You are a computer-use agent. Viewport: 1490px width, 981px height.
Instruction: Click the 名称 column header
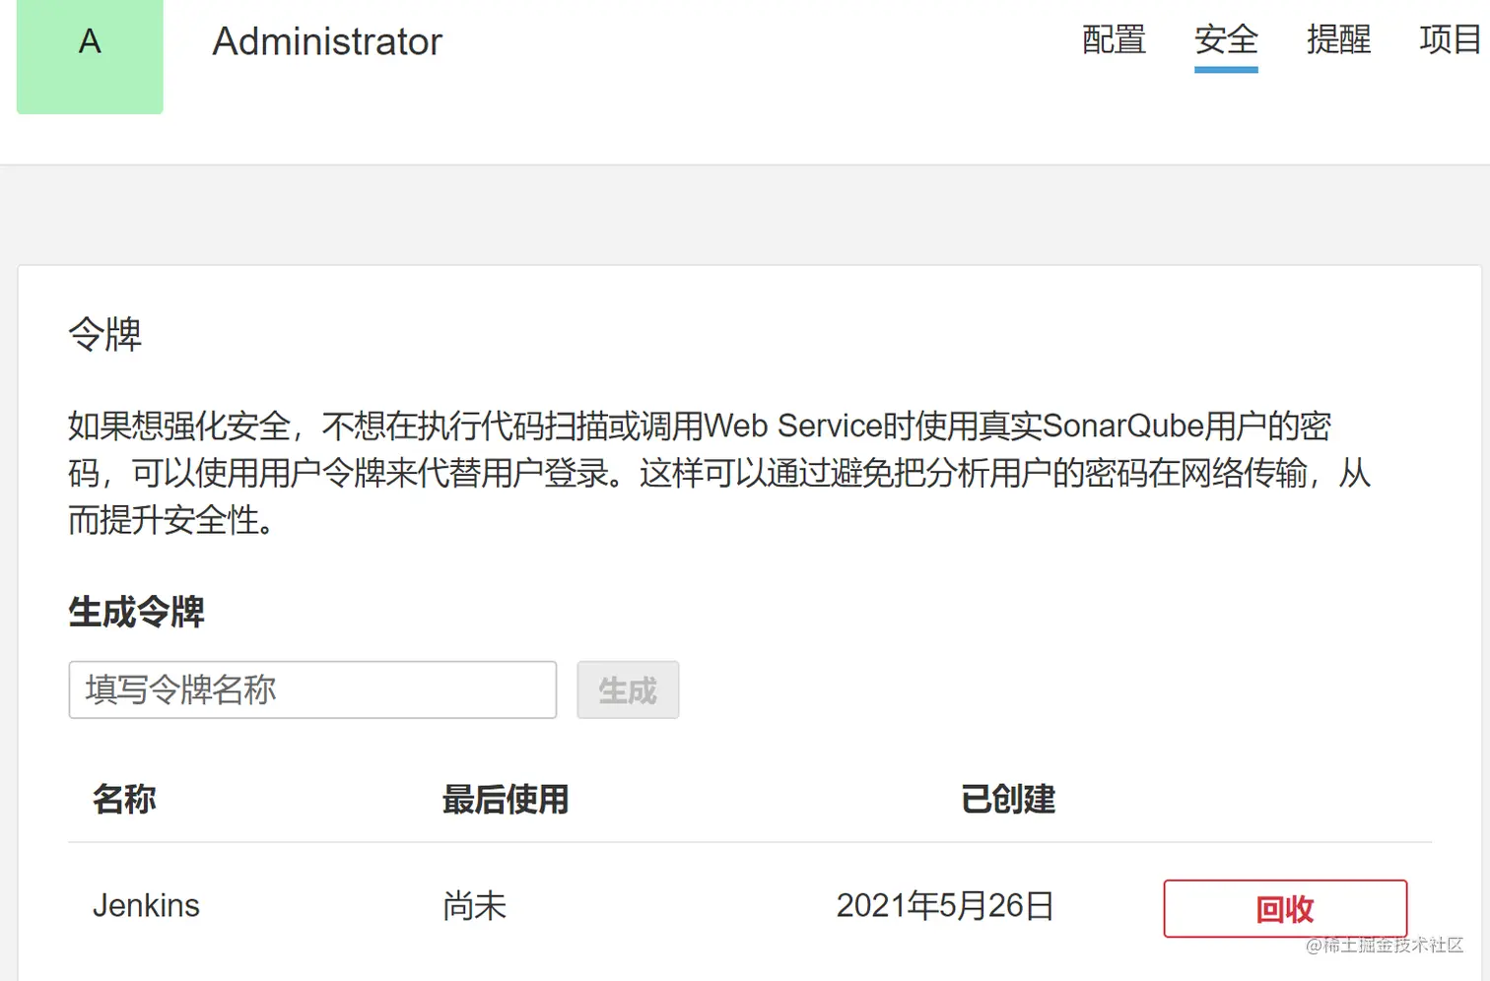124,799
